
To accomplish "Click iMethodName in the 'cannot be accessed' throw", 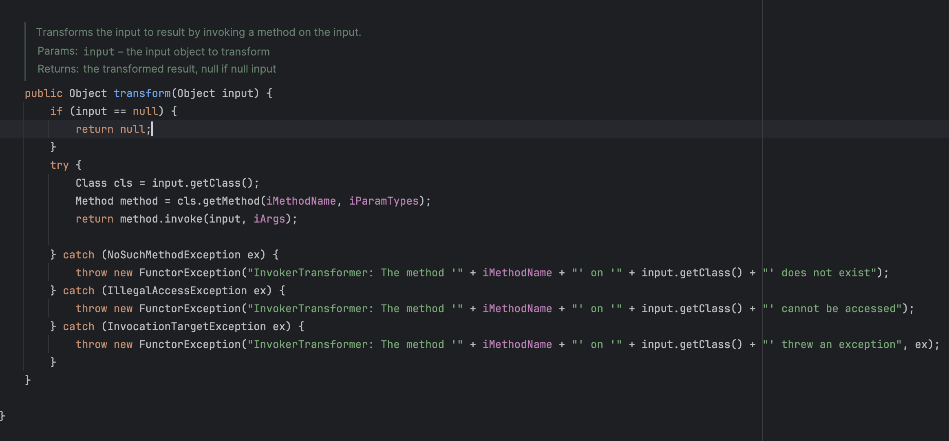I will pos(517,309).
